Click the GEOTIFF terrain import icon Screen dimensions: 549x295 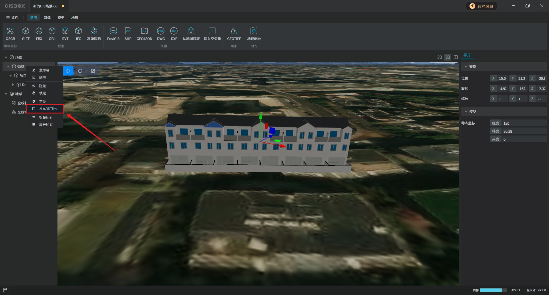point(234,31)
